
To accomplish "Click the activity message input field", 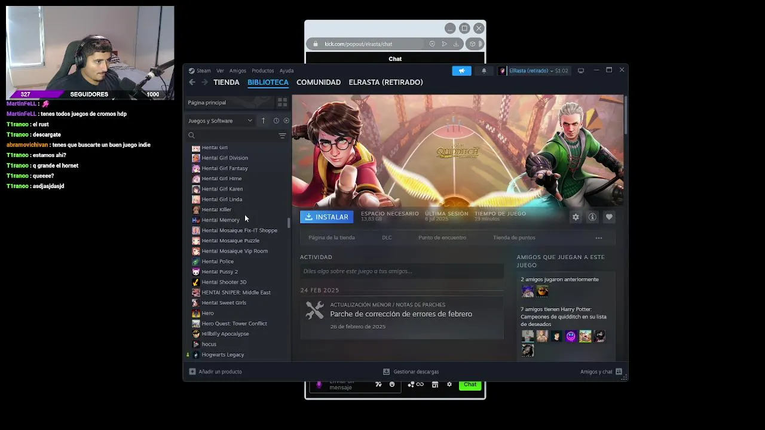I will (402, 271).
